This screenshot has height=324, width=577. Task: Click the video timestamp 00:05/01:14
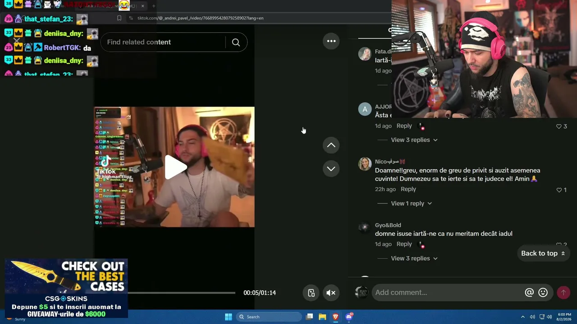[x=260, y=293]
